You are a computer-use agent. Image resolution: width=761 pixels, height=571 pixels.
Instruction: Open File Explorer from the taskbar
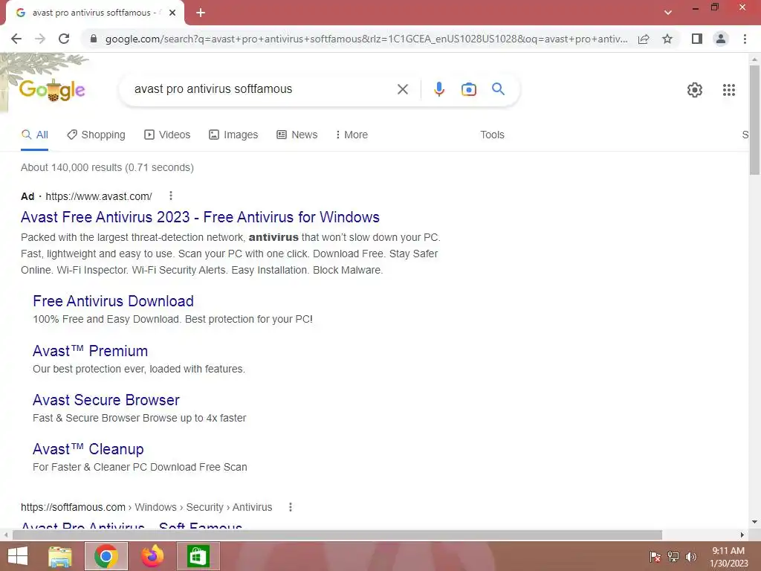pyautogui.click(x=60, y=556)
